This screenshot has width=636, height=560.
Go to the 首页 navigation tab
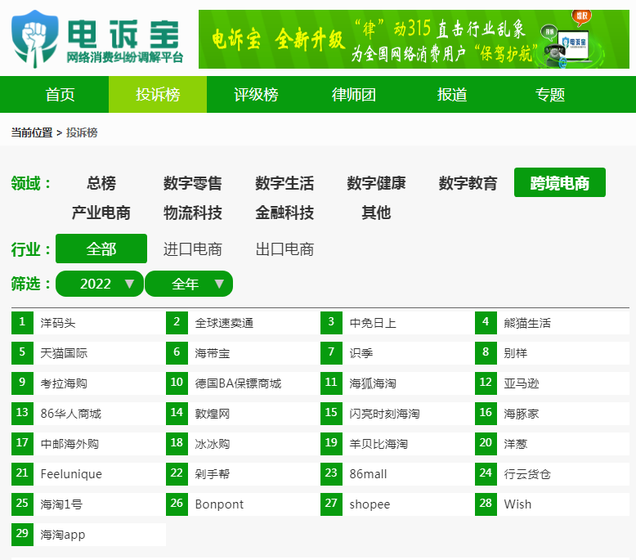pos(60,95)
